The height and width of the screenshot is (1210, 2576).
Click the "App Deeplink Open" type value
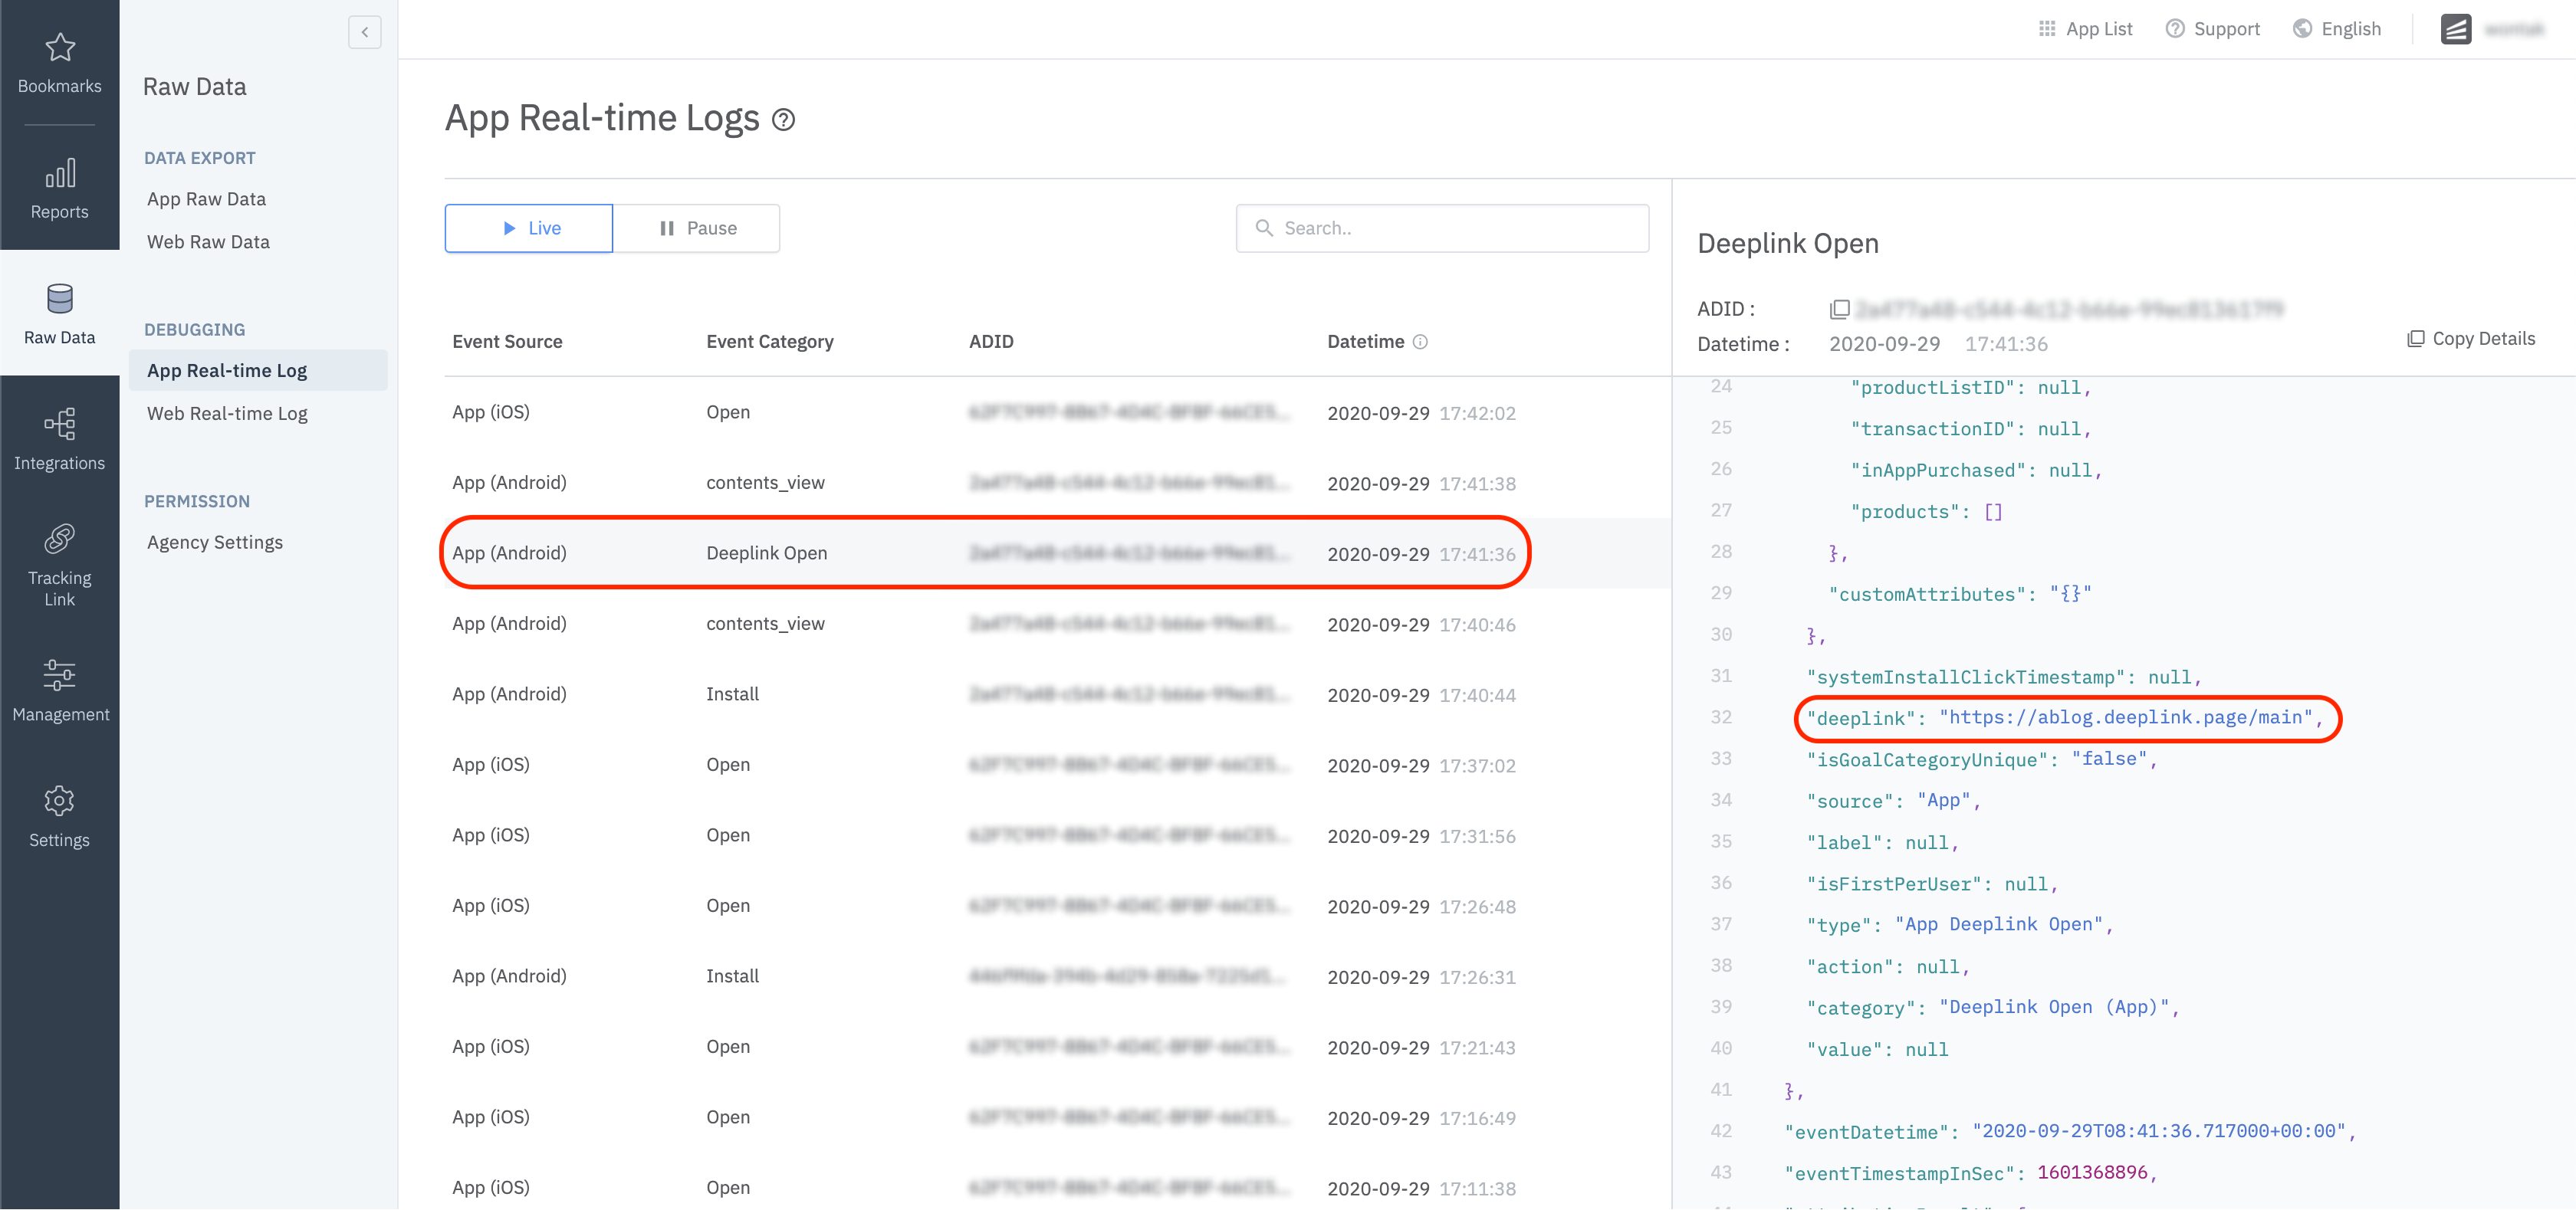[x=1999, y=924]
